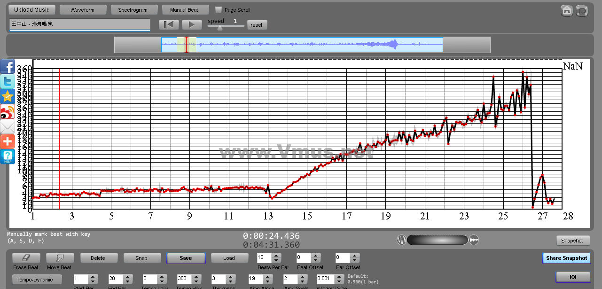Share via the Facebook icon
602x289 pixels.
8,67
